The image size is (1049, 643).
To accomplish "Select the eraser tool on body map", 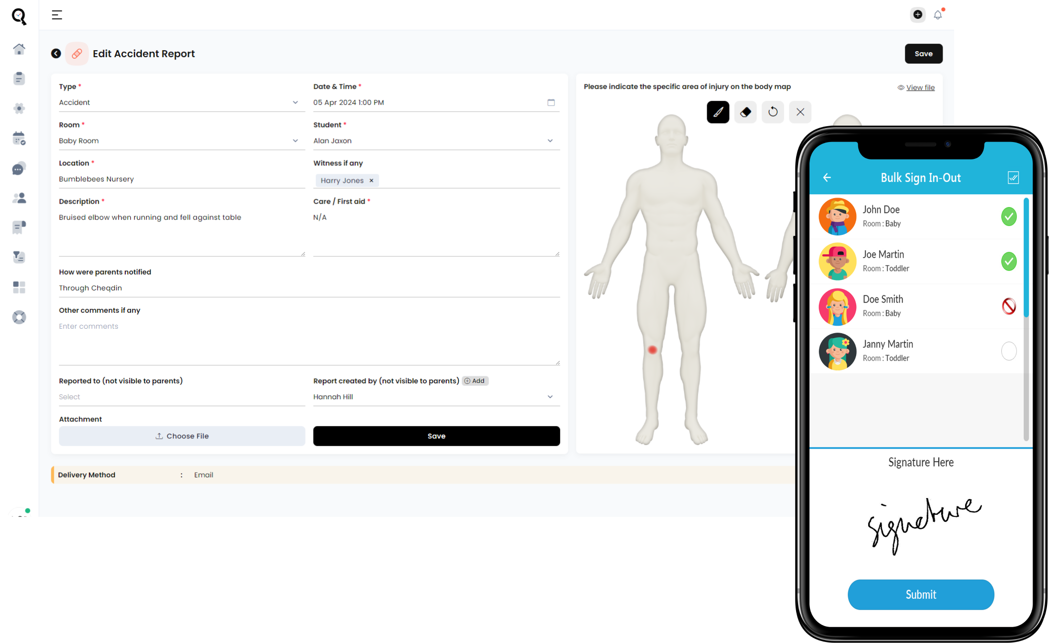I will click(x=745, y=112).
